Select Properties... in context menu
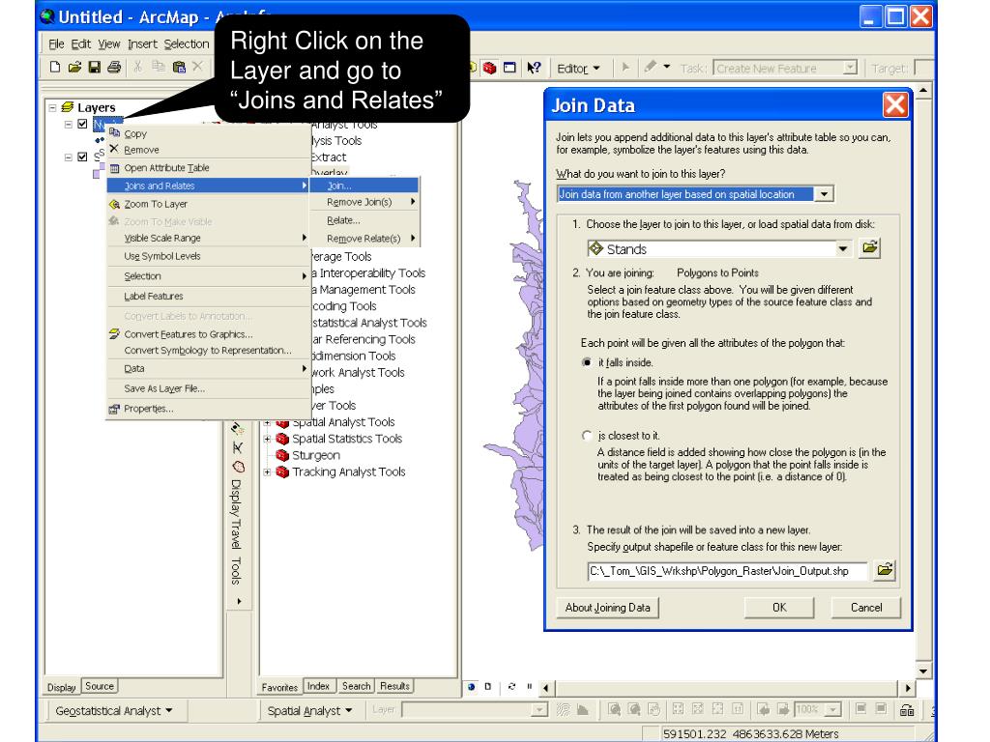Viewport: 990px width, 742px height. click(207, 409)
